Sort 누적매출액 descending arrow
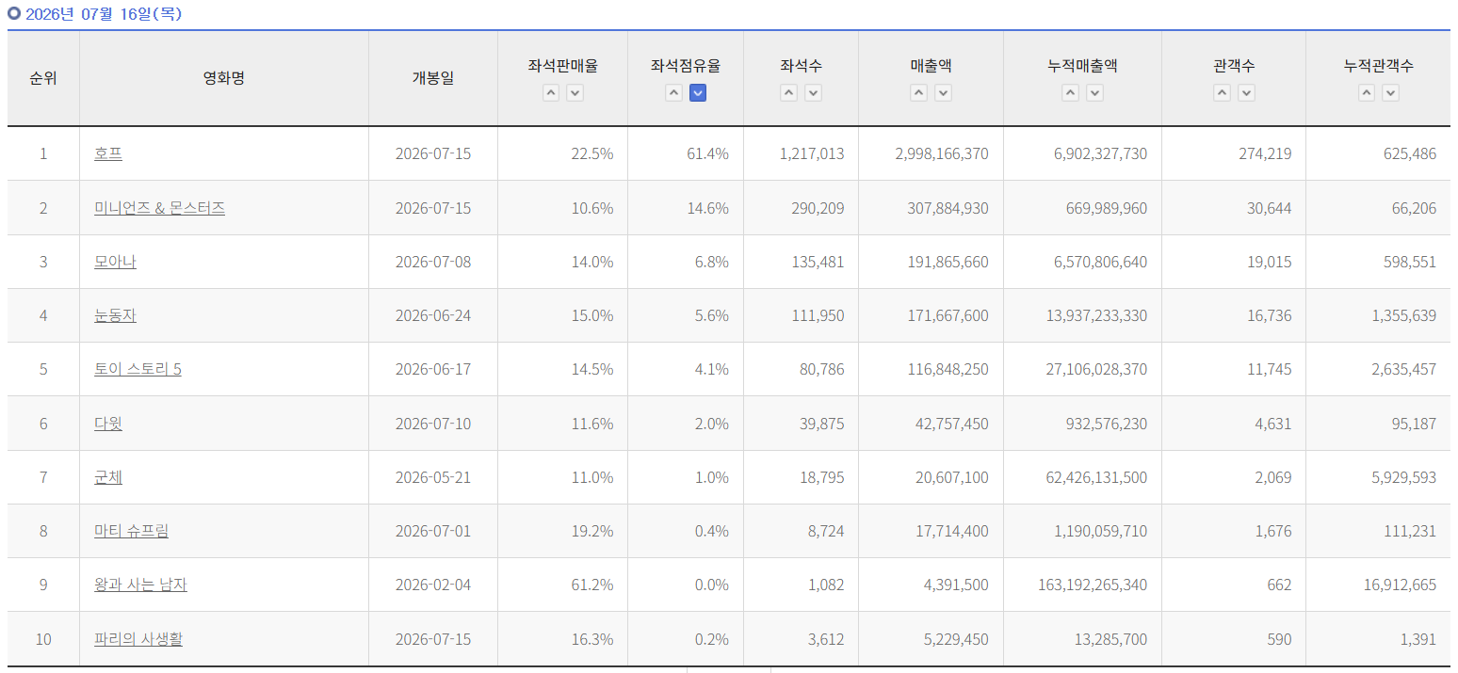The height and width of the screenshot is (673, 1458). 1094,92
